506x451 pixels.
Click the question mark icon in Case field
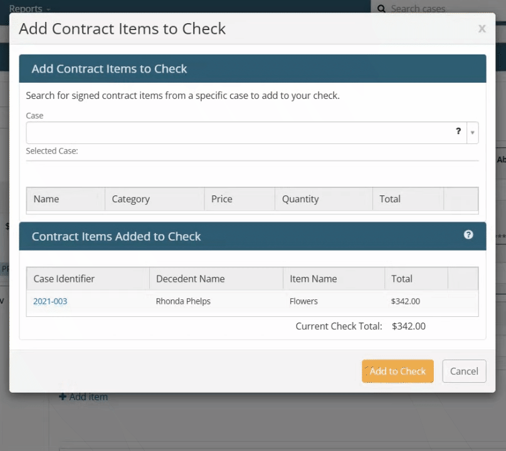coord(458,131)
